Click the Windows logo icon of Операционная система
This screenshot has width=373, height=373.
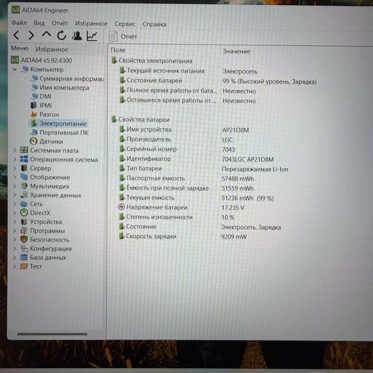(24, 159)
